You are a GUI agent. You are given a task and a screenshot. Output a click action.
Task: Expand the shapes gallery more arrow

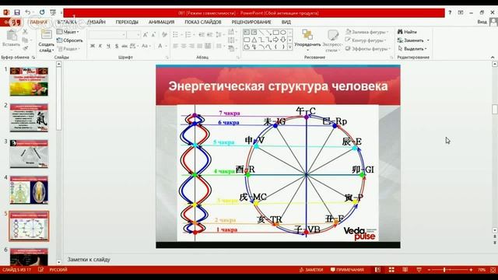290,47
